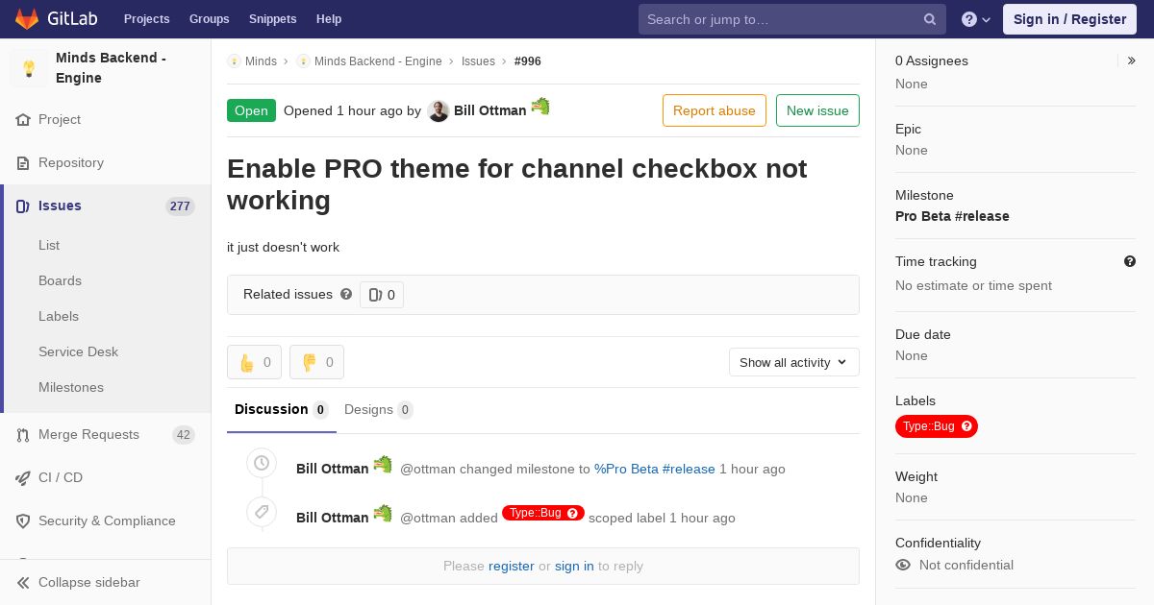The width and height of the screenshot is (1154, 605).
Task: Click the New issue button
Action: coord(817,110)
